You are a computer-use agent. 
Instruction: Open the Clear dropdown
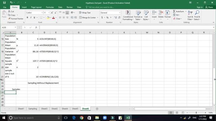(178, 19)
